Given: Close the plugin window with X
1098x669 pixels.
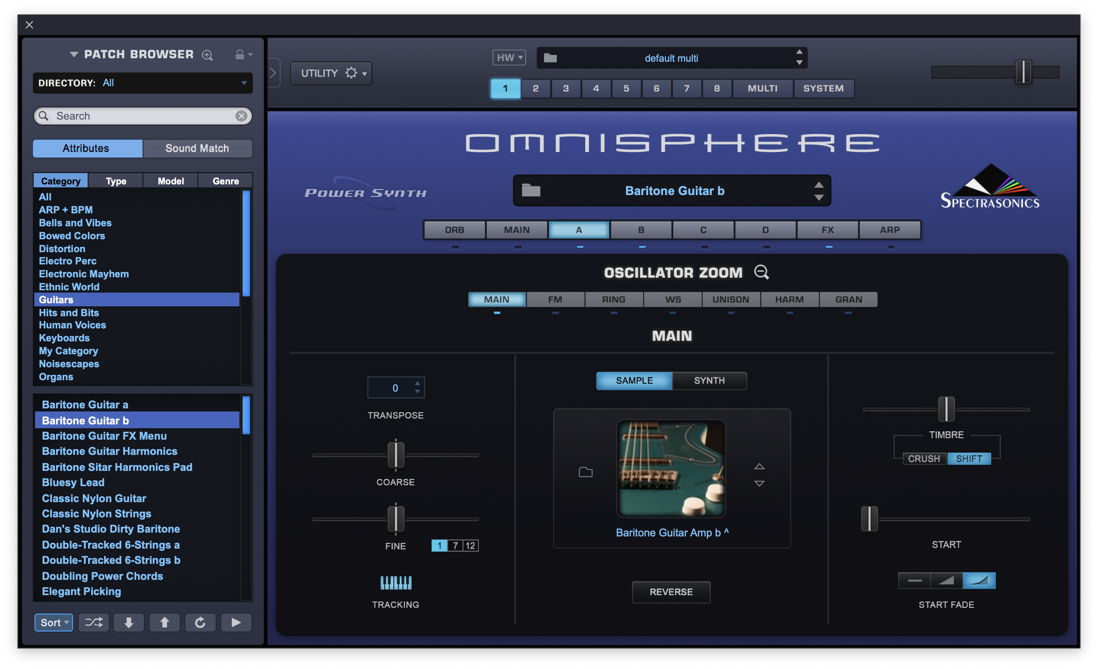Looking at the screenshot, I should click(29, 25).
